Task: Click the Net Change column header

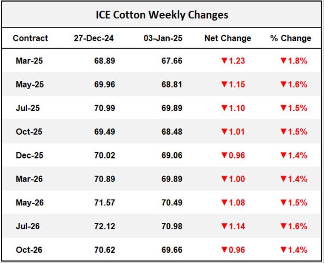Action: pyautogui.click(x=227, y=38)
